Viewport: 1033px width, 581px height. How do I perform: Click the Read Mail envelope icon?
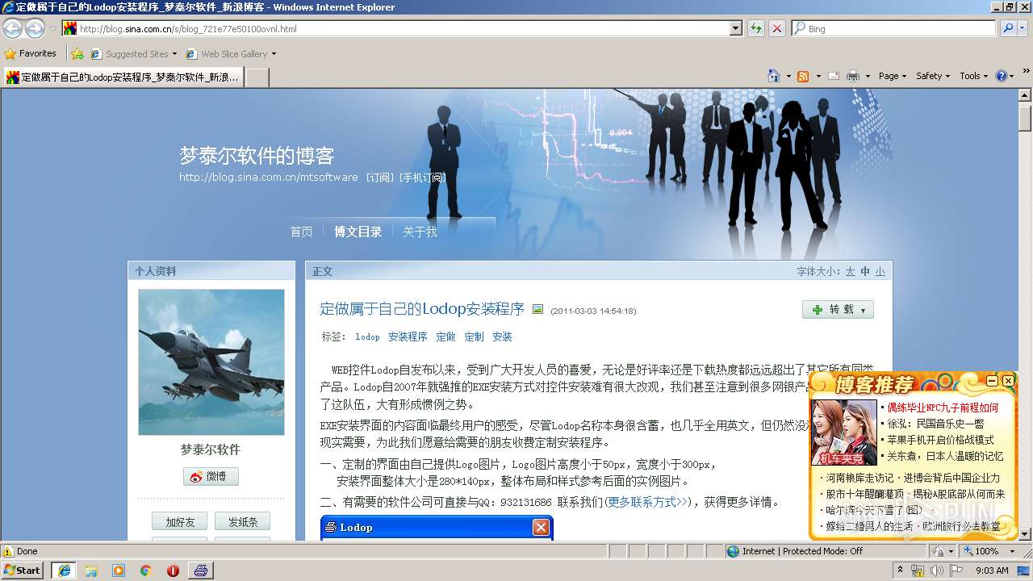click(832, 76)
